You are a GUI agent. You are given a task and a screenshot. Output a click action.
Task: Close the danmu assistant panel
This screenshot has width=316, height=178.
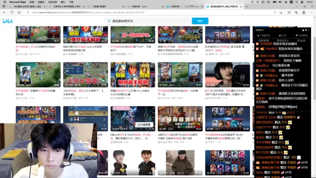click(309, 30)
